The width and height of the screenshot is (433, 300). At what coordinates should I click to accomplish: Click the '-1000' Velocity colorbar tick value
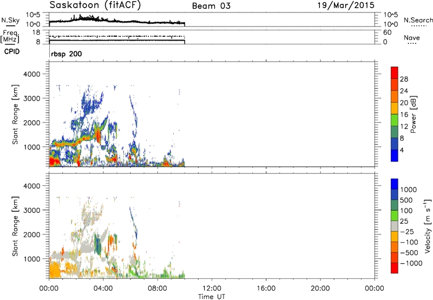[411, 263]
